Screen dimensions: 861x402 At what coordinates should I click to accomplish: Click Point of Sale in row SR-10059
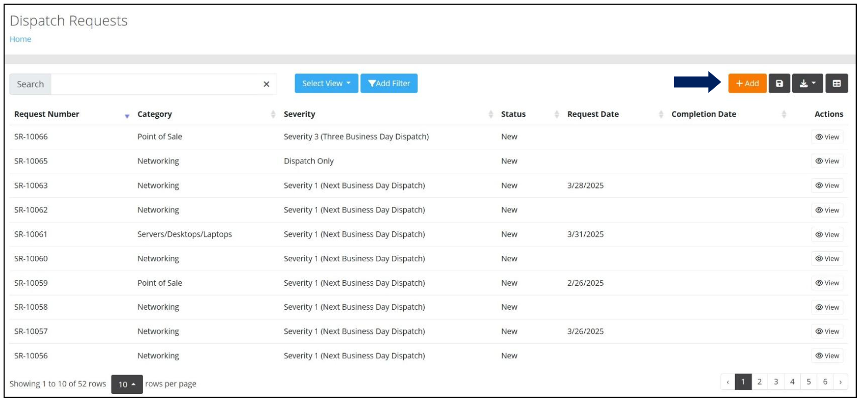[160, 283]
